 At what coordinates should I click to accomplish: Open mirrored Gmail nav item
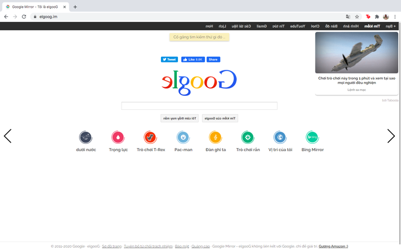(262, 26)
